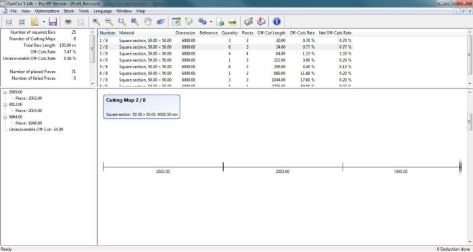Click the print preview icon
Screen dimensions: 473x252
click(80, 22)
